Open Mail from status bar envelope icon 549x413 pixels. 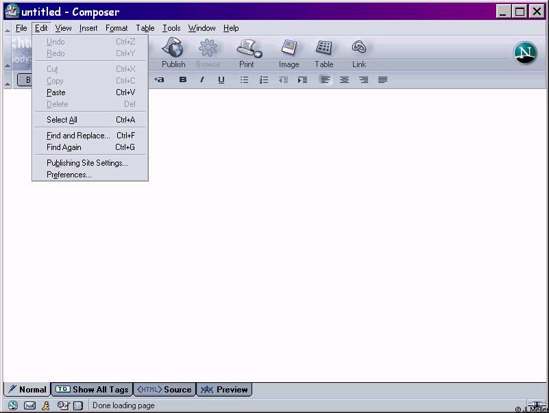(x=29, y=405)
